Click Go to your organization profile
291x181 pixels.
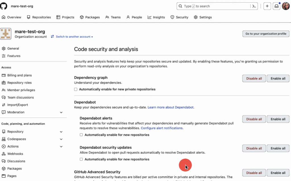265,34
